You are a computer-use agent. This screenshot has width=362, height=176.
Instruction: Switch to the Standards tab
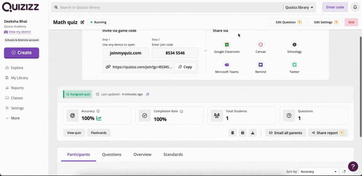click(173, 155)
